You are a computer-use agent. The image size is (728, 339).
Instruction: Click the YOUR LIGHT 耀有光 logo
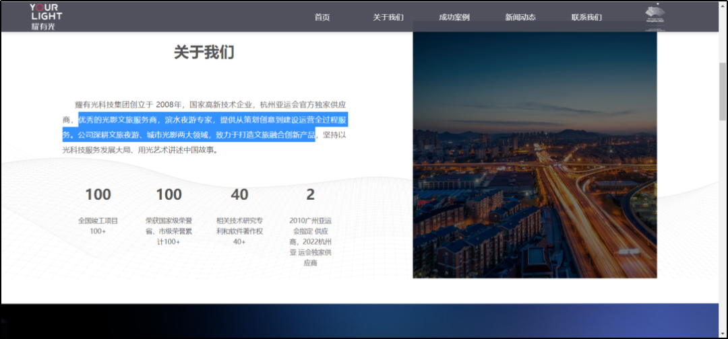click(46, 17)
